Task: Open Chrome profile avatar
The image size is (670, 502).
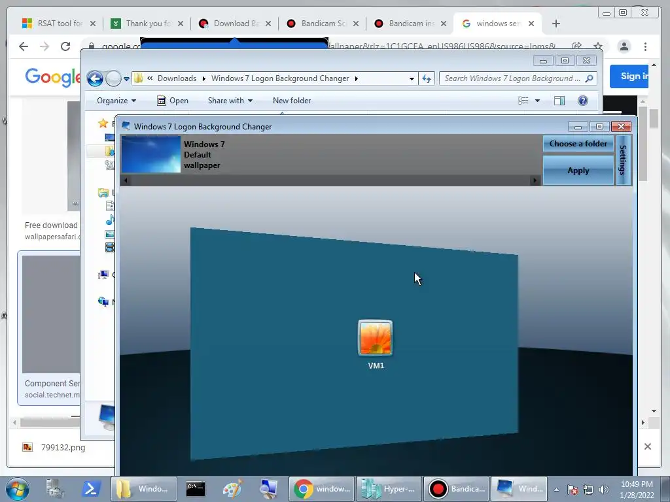Action: click(x=624, y=46)
